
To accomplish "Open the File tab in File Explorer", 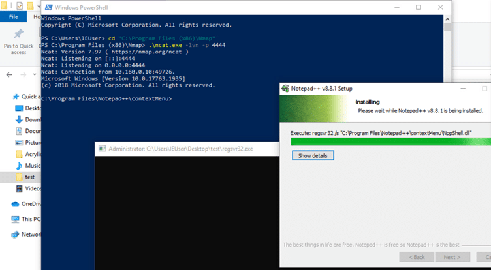I will click(x=13, y=17).
